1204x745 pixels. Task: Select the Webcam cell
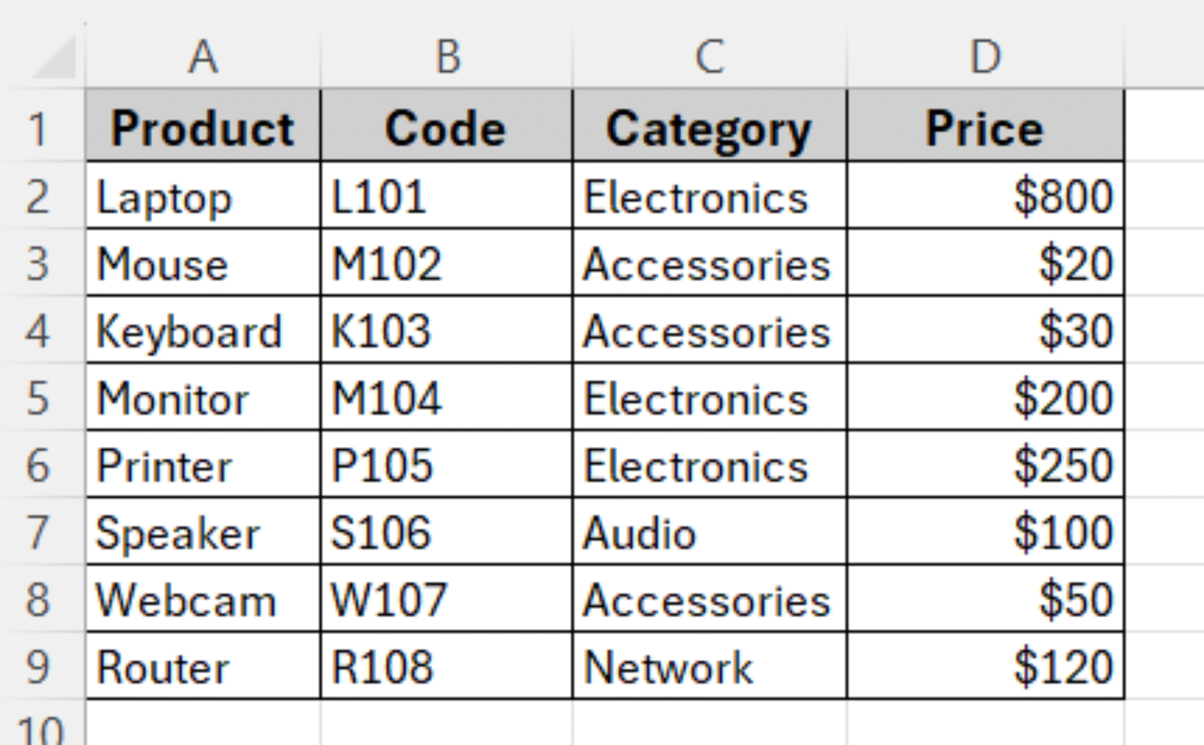pyautogui.click(x=203, y=599)
